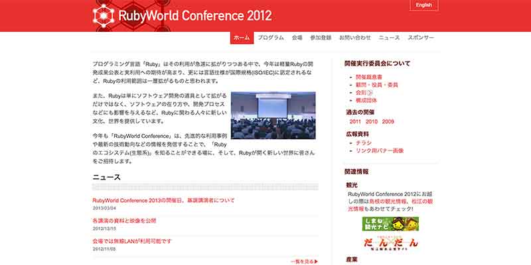Open news about RubyWorld Conference 2013 dates

tap(163, 200)
